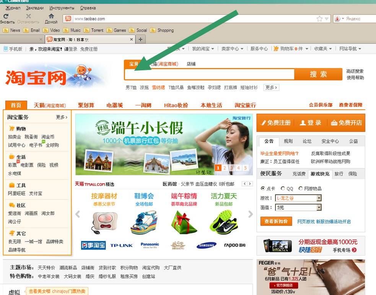Viewport: 376px width, 295px height.
Task: Open the Email bookmark folder
Action: tap(31, 30)
